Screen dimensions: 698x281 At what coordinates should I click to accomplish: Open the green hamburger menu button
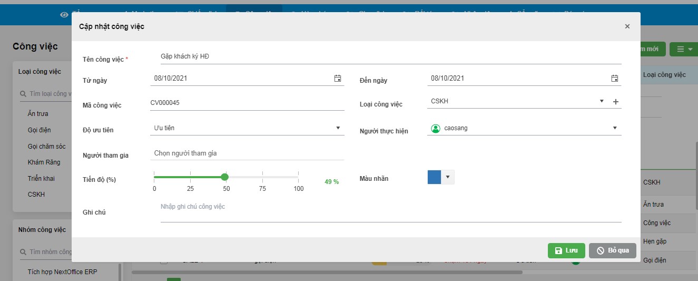(x=683, y=49)
